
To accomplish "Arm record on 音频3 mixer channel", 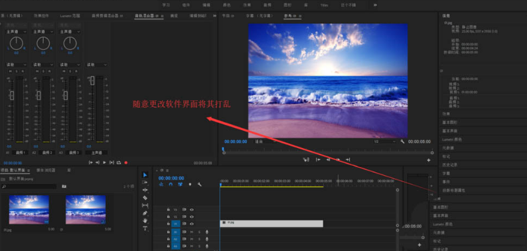I will 76,71.
